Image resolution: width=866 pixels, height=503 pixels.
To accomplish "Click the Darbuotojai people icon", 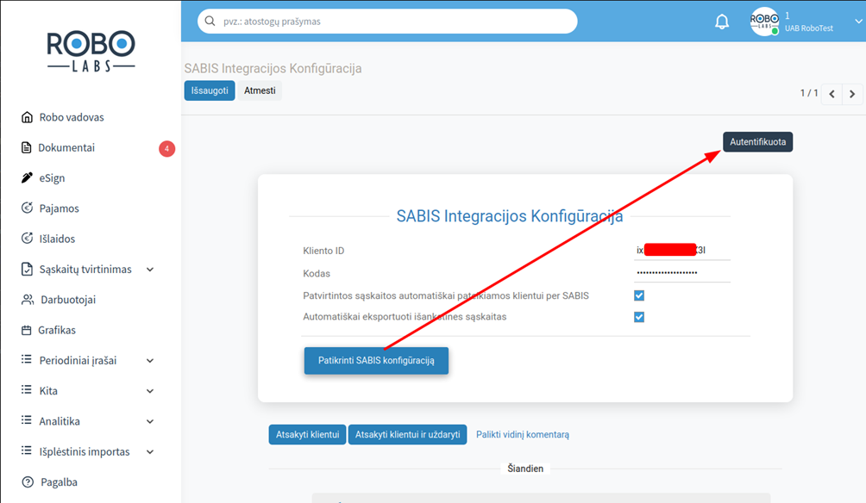I will coord(28,300).
